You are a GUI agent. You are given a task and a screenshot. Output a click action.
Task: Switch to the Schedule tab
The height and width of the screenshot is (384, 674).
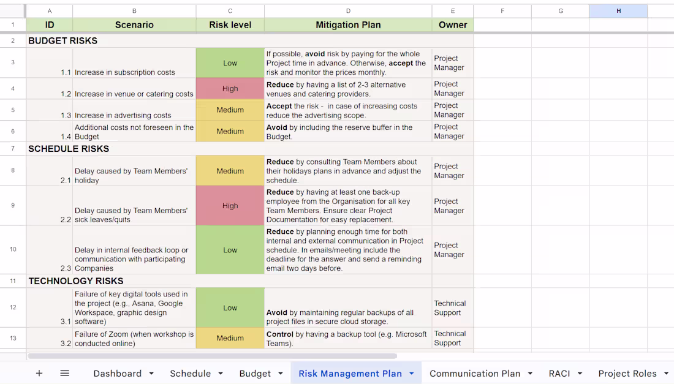click(191, 374)
